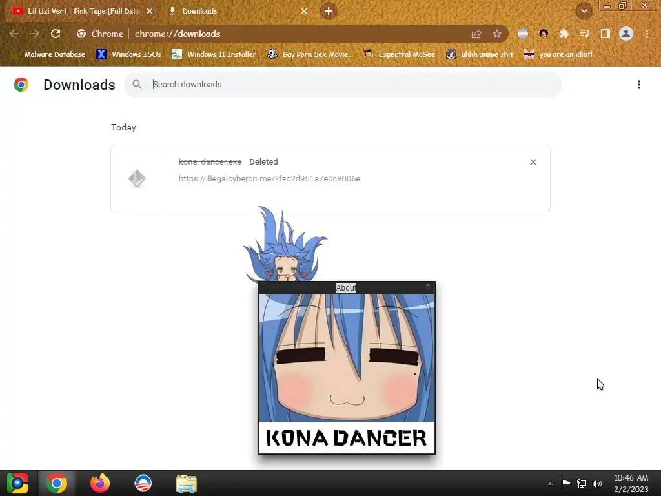Click the small dot button on About window
Image resolution: width=661 pixels, height=496 pixels.
[x=427, y=287]
